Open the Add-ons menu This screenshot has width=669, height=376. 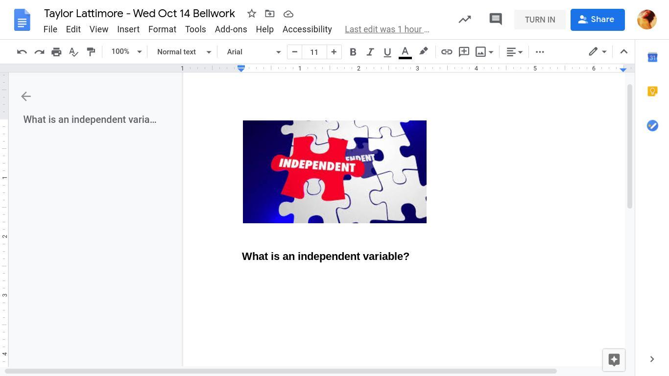(231, 29)
